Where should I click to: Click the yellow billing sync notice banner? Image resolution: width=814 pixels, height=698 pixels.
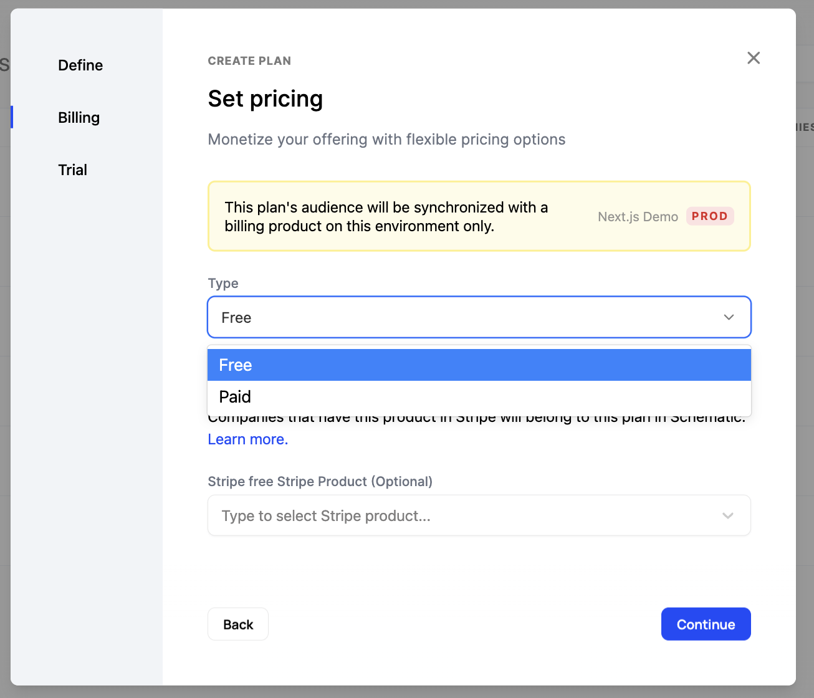(x=386, y=216)
